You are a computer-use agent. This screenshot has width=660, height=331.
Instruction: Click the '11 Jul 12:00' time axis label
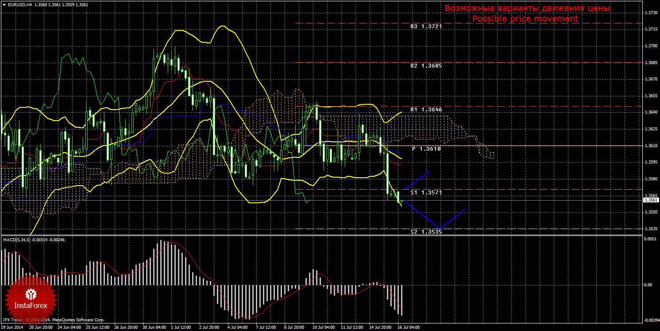(352, 328)
